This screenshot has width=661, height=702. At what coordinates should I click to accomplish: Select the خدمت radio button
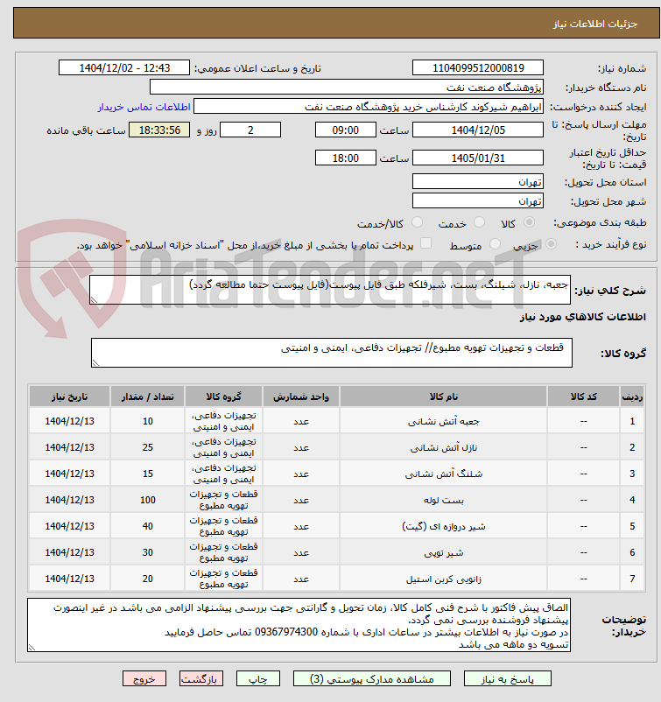479,221
